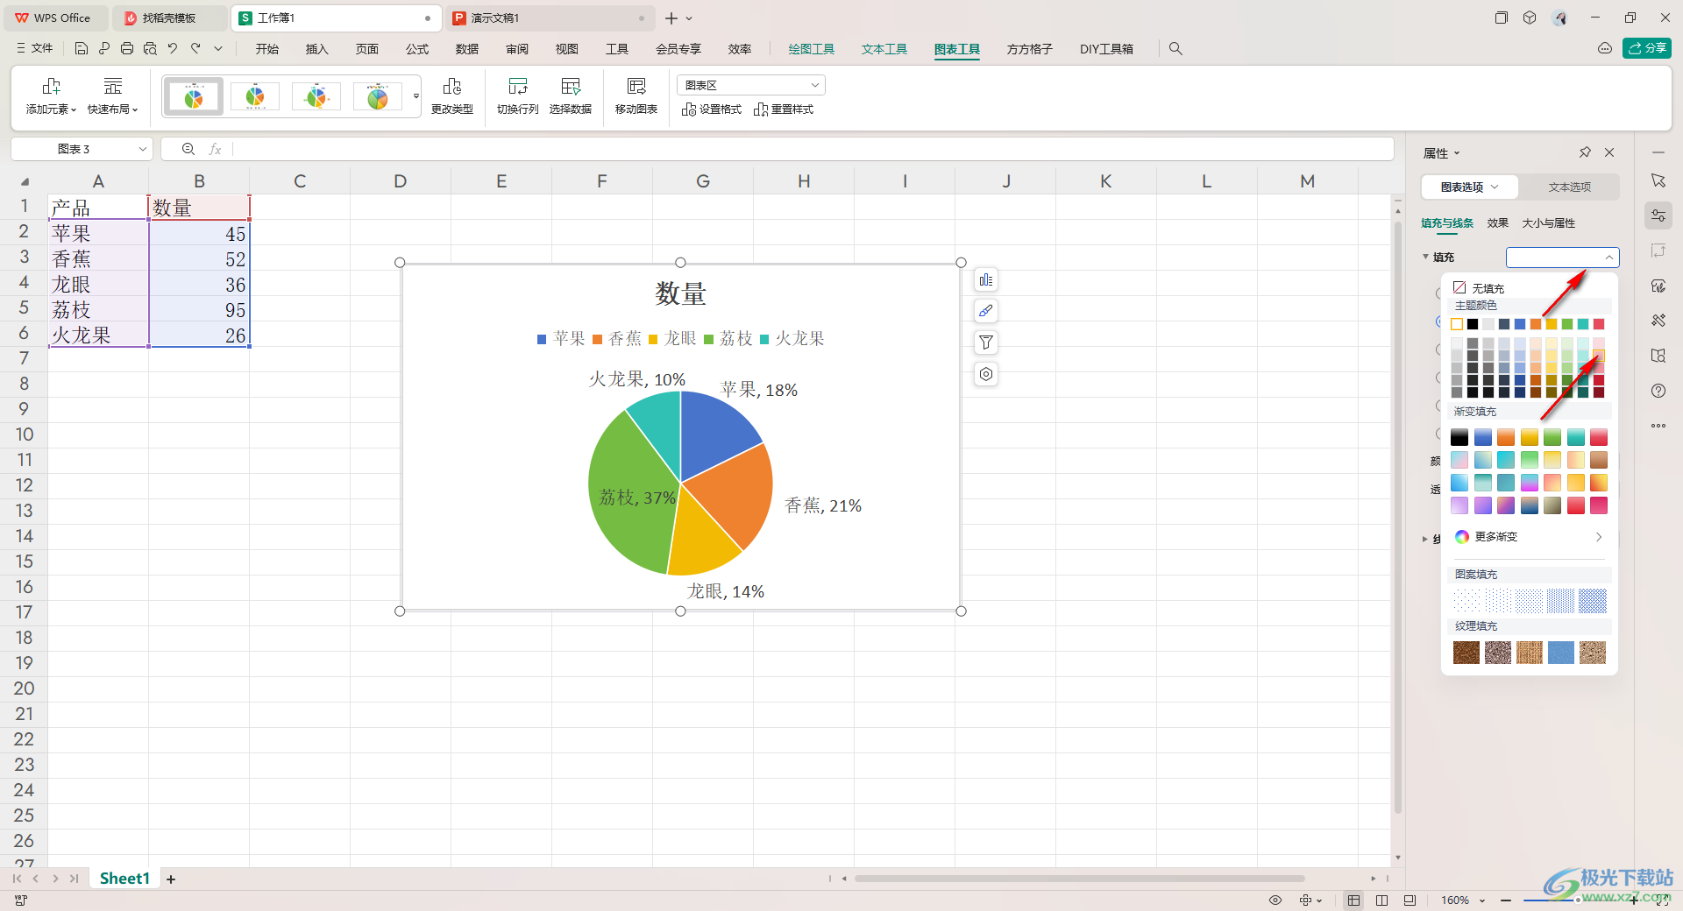Viewport: 1683px width, 911px height.
Task: Click the selection arrow icon in right sidebar
Action: [x=1658, y=180]
